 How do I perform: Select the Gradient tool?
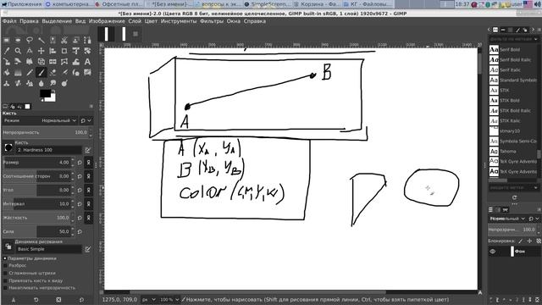point(18,73)
